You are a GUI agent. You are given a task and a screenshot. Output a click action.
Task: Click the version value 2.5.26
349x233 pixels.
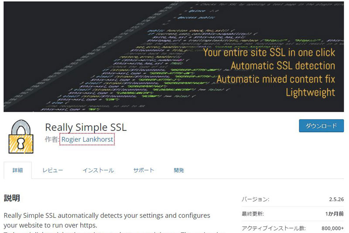[336, 199]
